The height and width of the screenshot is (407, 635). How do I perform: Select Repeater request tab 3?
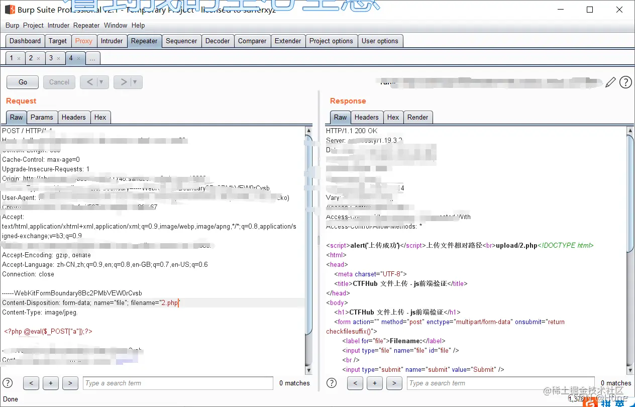click(51, 58)
